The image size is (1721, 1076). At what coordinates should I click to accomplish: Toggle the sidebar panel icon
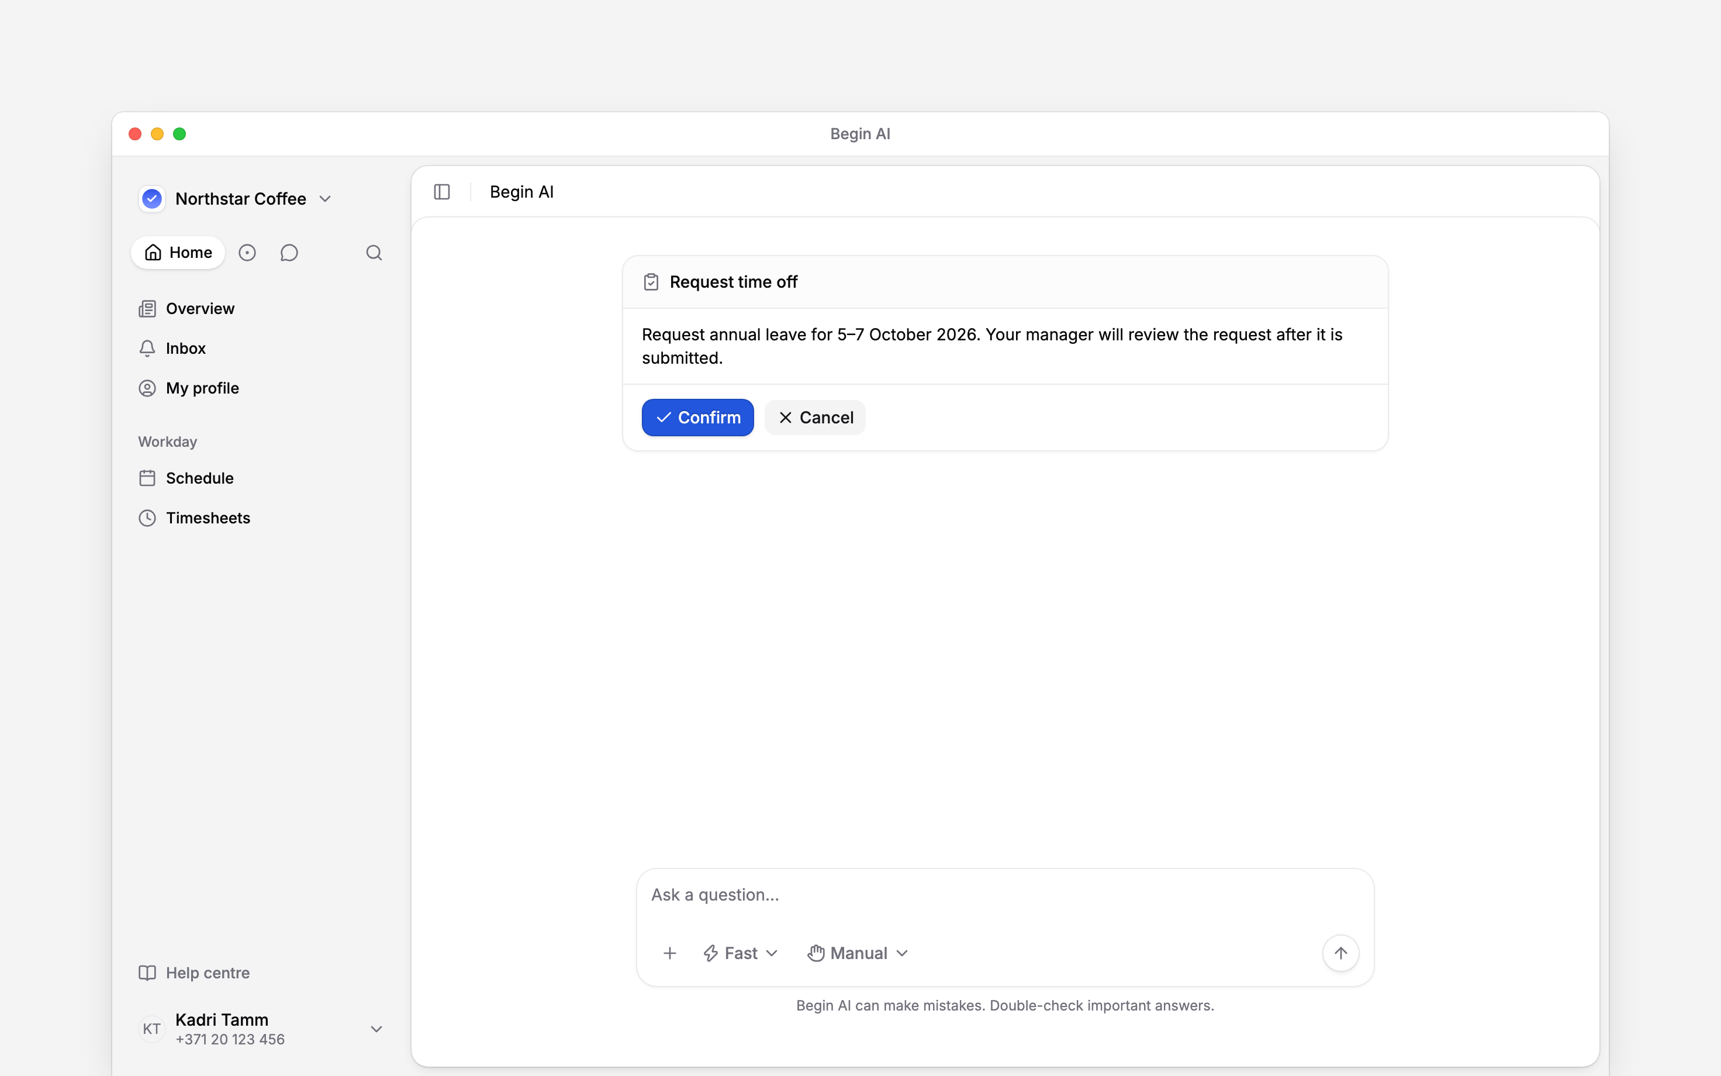point(441,192)
